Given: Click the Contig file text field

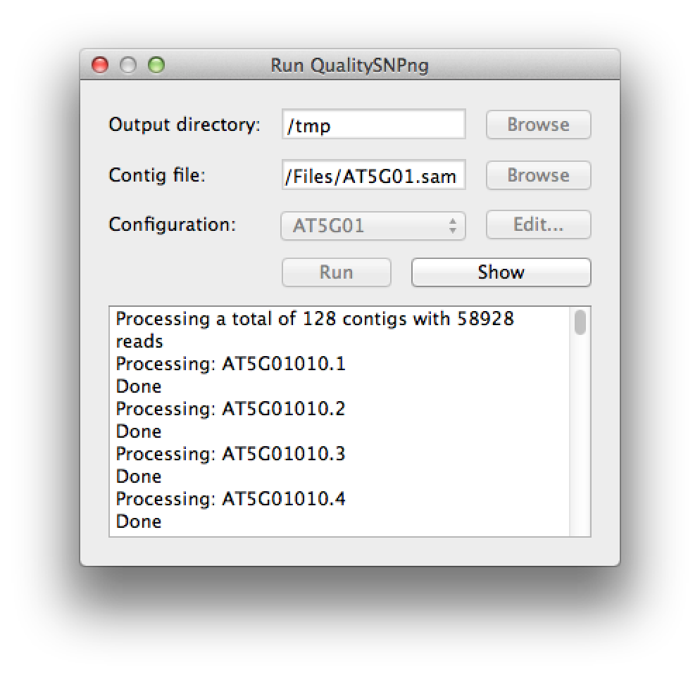Looking at the screenshot, I should (x=373, y=175).
